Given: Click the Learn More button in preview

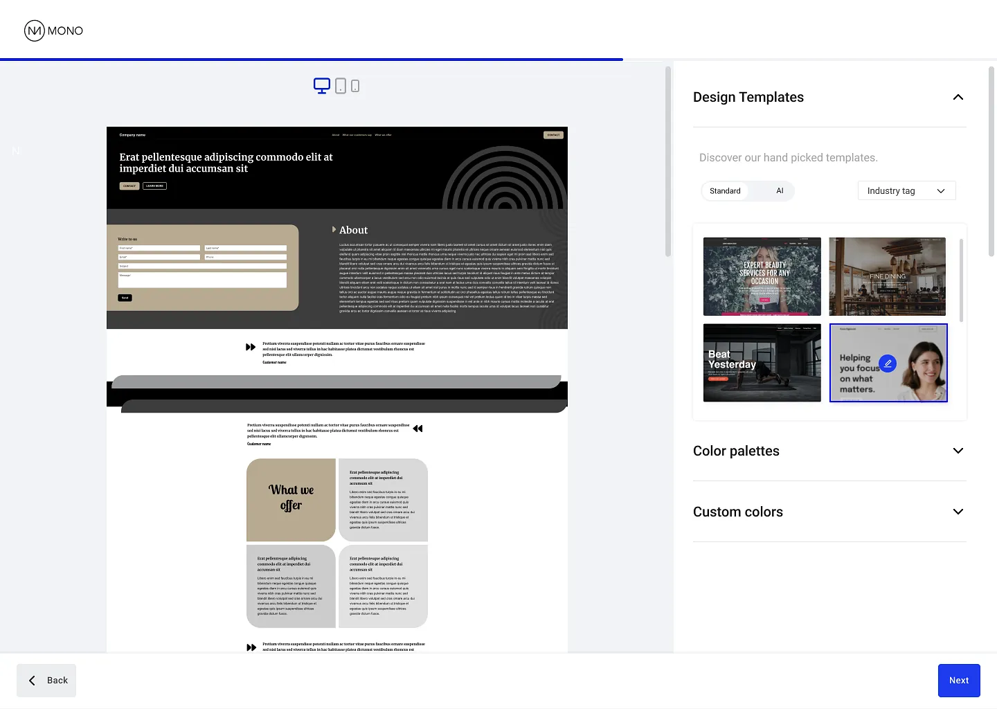Looking at the screenshot, I should (155, 186).
